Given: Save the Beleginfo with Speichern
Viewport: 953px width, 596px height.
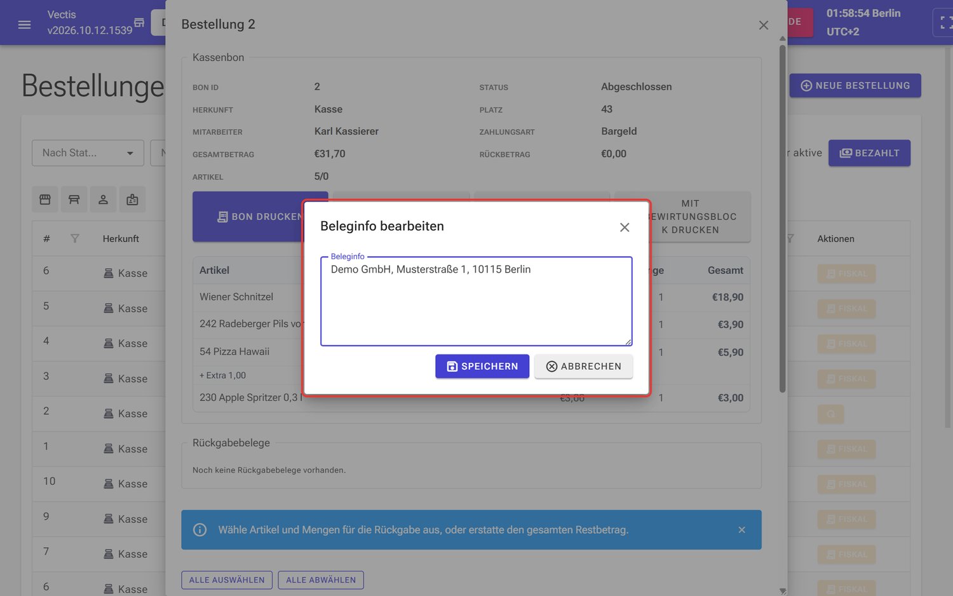Looking at the screenshot, I should pyautogui.click(x=482, y=366).
